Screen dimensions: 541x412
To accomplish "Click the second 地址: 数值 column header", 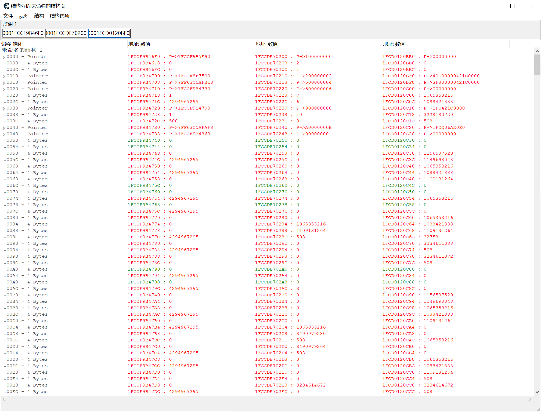I will click(x=318, y=44).
